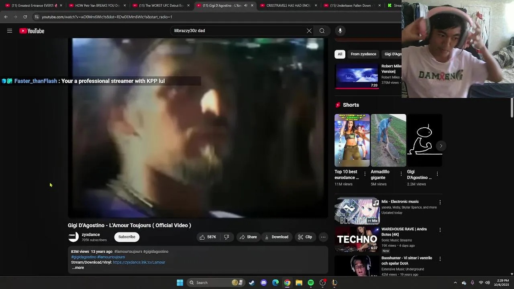Open the zyxdance channel name link
514x289 pixels.
coord(91,235)
